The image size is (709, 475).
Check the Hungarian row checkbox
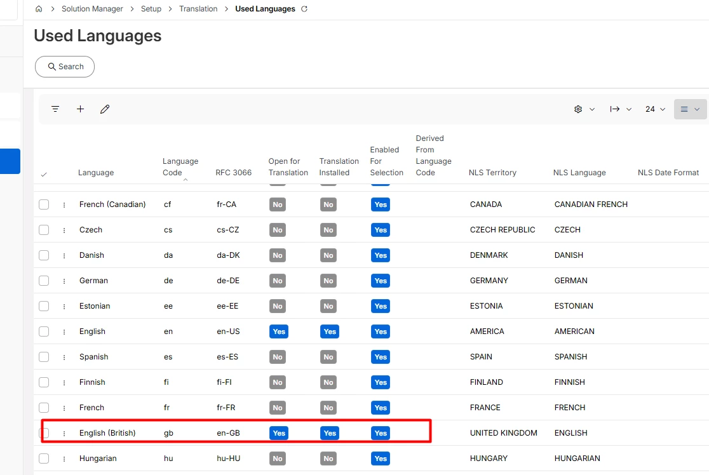pos(44,458)
